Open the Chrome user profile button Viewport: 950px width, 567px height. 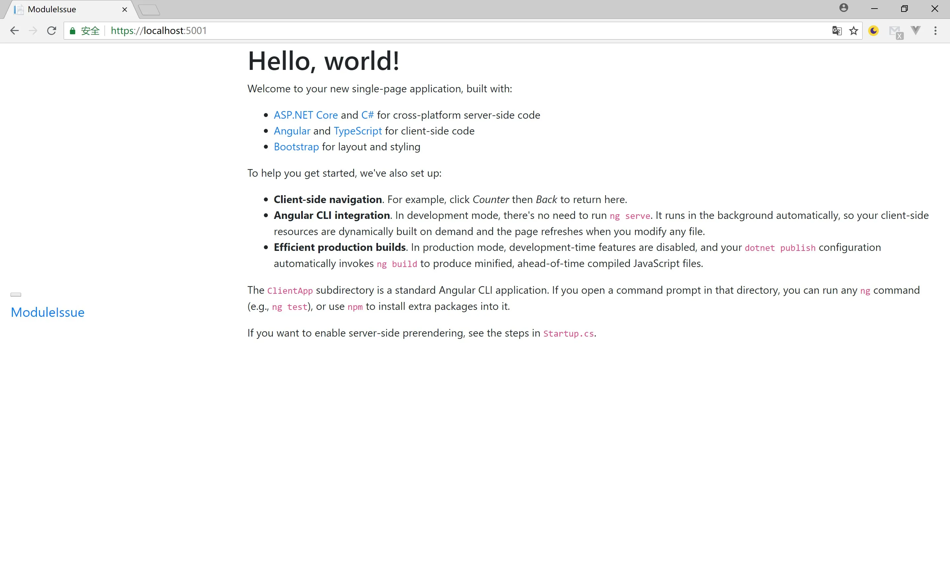tap(844, 8)
